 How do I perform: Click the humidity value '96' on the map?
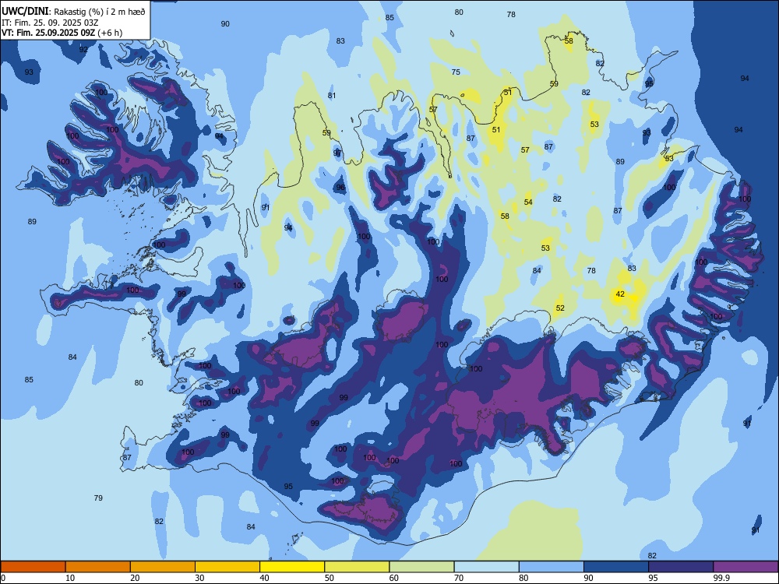(x=340, y=187)
